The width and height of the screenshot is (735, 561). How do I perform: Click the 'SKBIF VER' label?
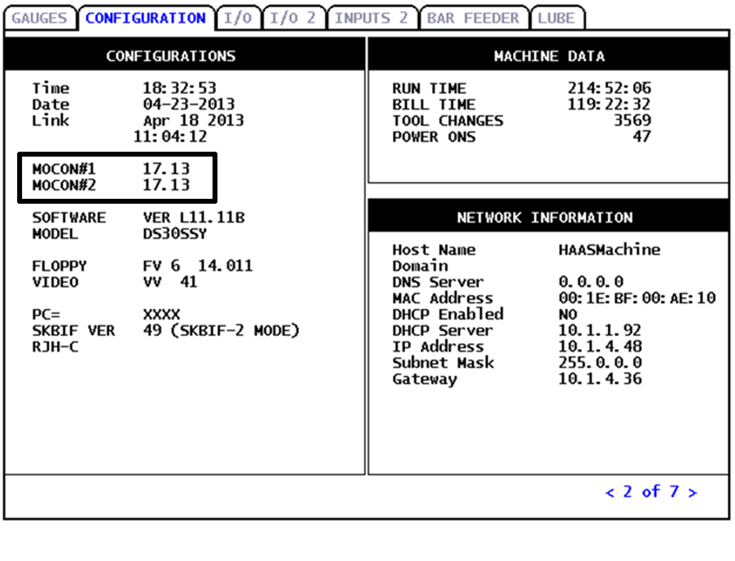coord(73,331)
